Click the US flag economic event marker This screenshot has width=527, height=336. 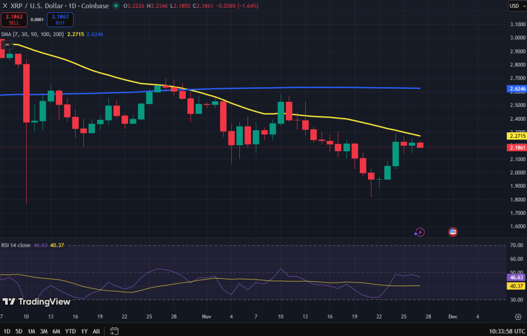(453, 232)
